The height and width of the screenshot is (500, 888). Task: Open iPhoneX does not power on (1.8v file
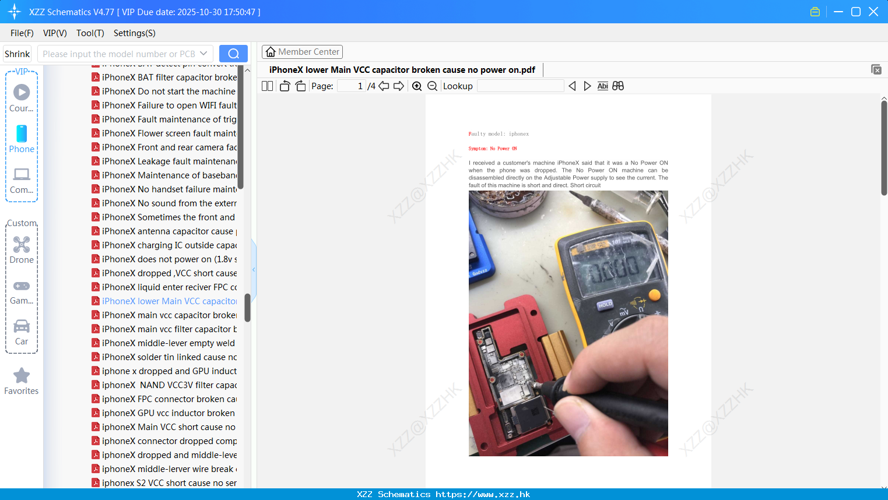(x=164, y=259)
